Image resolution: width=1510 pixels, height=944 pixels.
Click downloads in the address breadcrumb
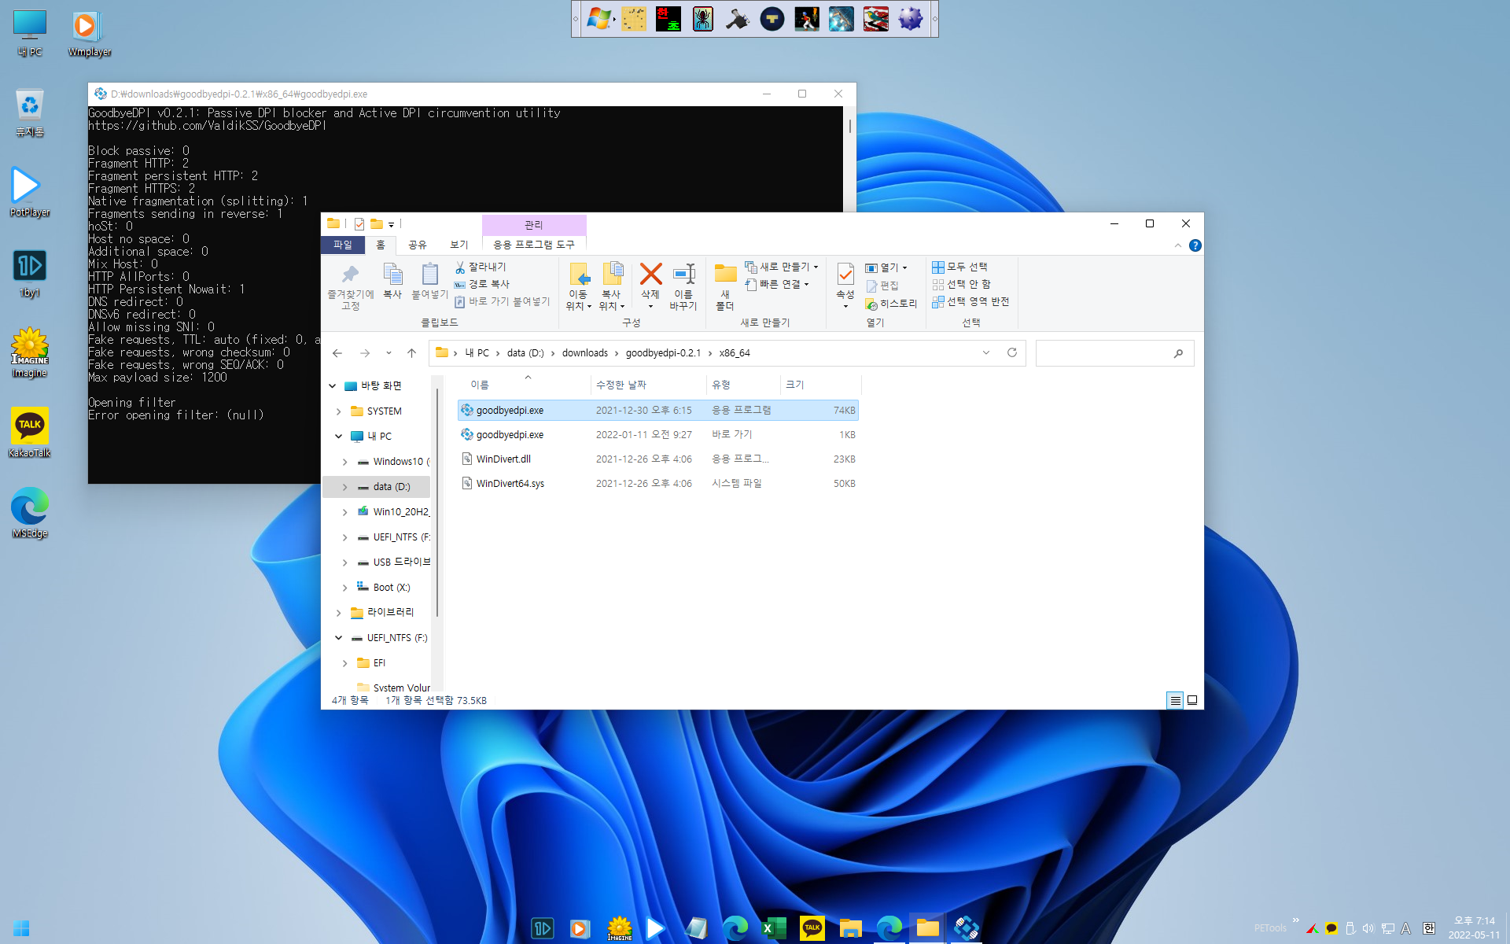click(x=585, y=353)
